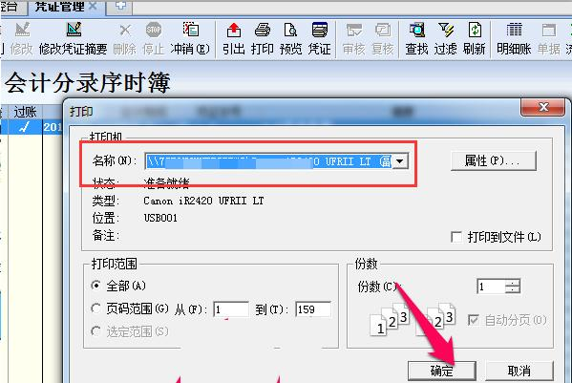Click the 引出 export icon

(x=233, y=30)
